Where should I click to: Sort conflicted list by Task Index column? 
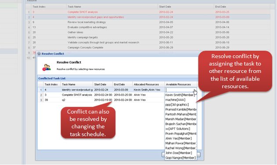coord(52,84)
